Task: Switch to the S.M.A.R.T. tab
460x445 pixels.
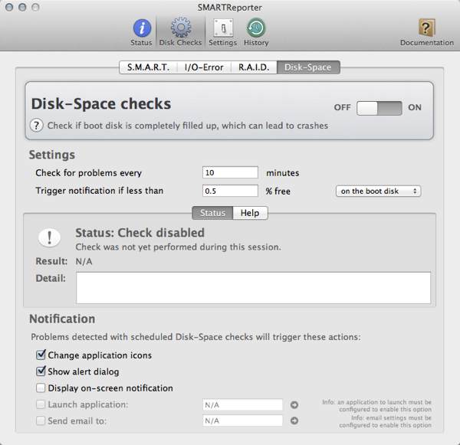Action: point(148,67)
